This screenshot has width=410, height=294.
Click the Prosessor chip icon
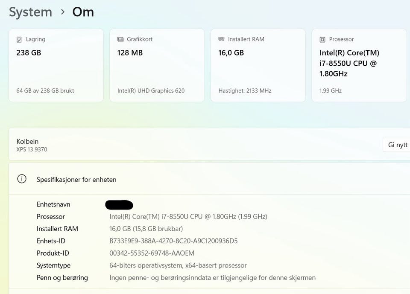click(322, 39)
